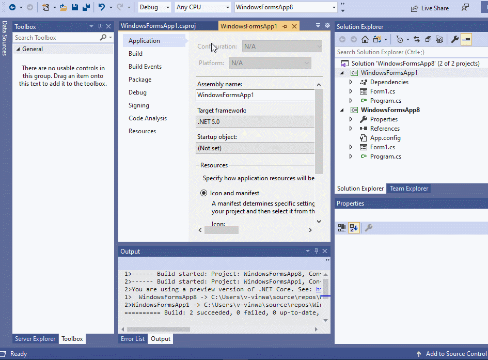488x360 pixels.
Task: Click the gear icon at the document tab strip
Action: [x=327, y=25]
